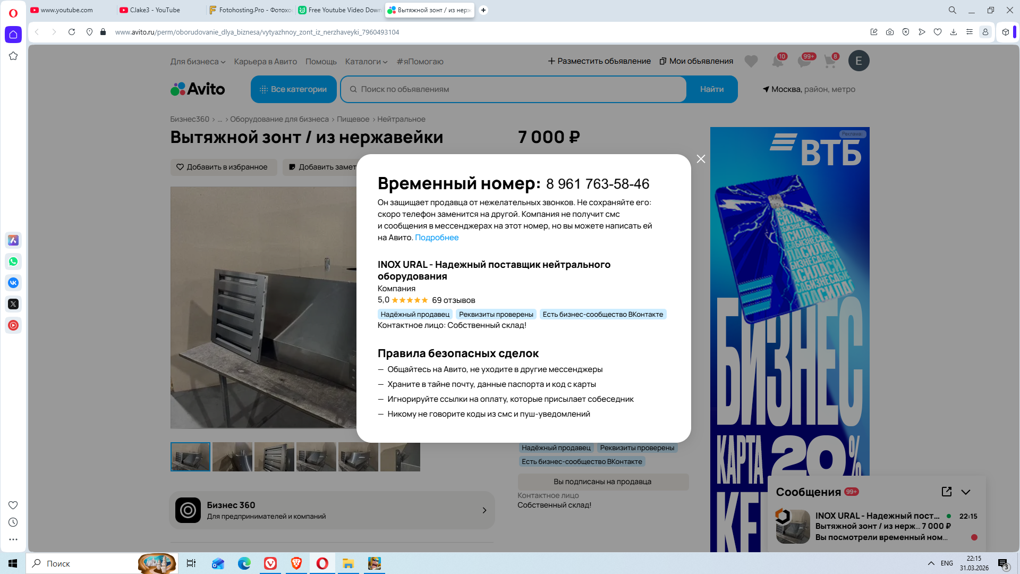Open the 'Все категории' menu
Image resolution: width=1020 pixels, height=574 pixels.
click(x=293, y=89)
